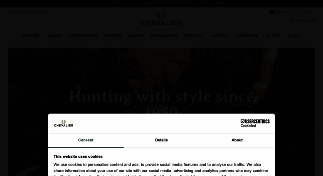323x176 pixels.
Task: Open the OM OSS link
Action: [x=39, y=12]
